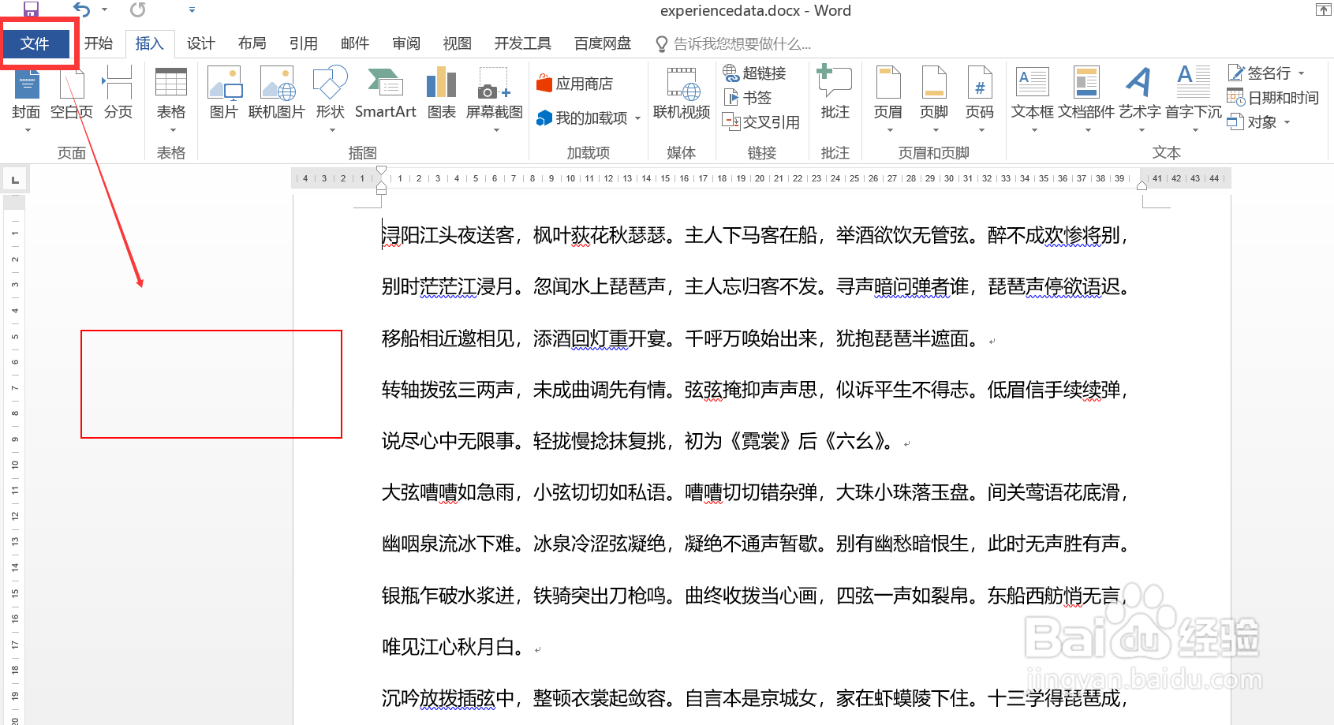Open the 页码 page number dropdown
Screen dimensions: 1334x725
click(x=980, y=99)
